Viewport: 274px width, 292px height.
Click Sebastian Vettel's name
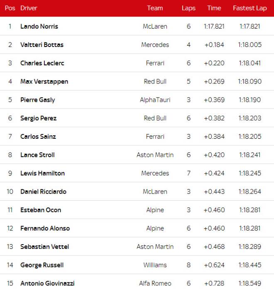44,246
